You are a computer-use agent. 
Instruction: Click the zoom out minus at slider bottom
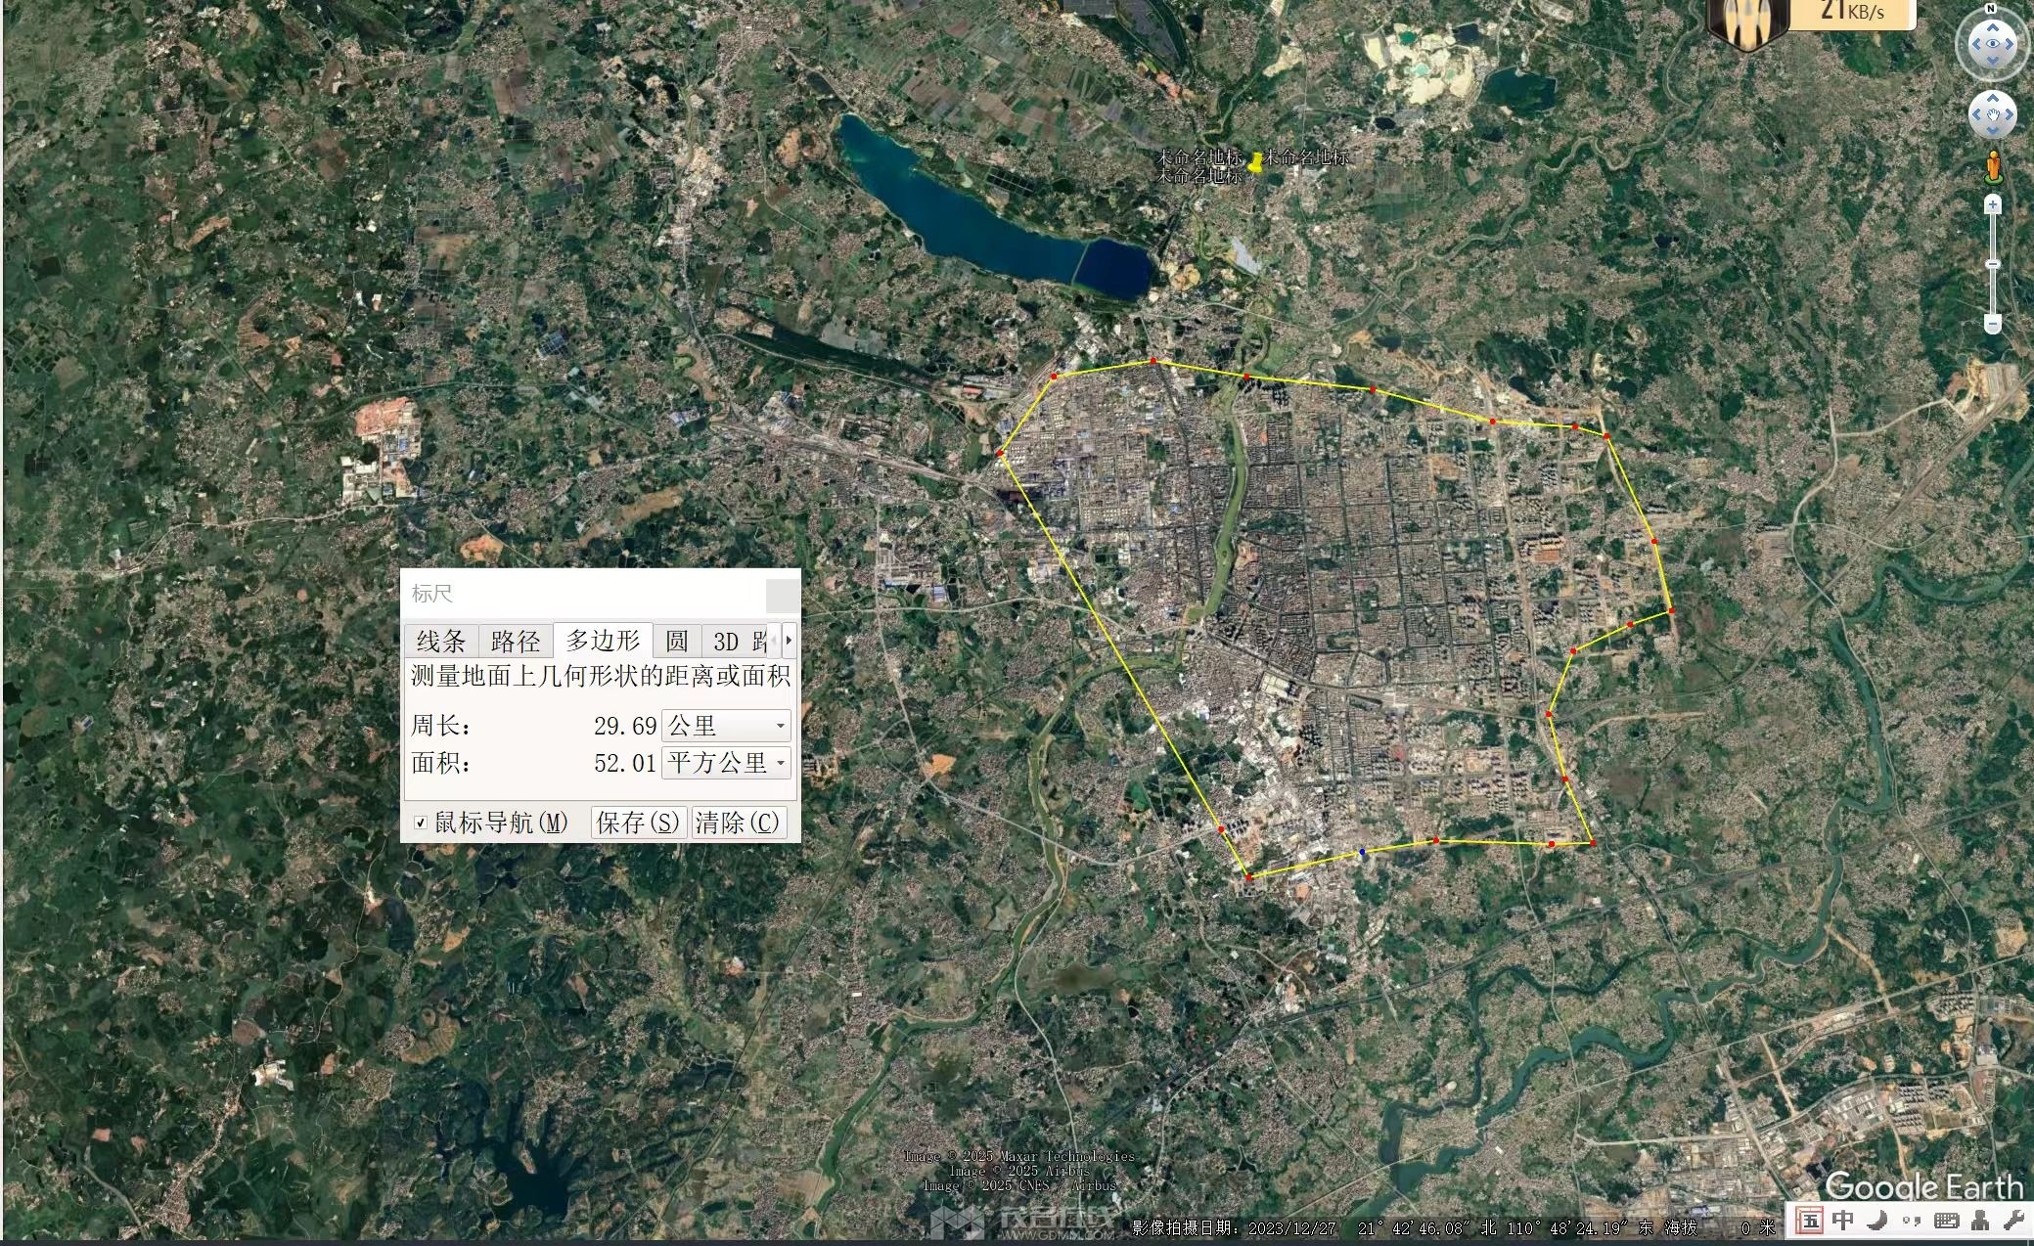tap(1993, 324)
